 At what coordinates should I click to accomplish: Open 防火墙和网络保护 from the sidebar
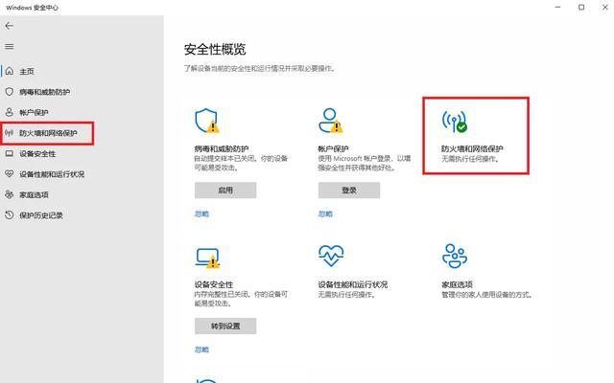click(48, 133)
